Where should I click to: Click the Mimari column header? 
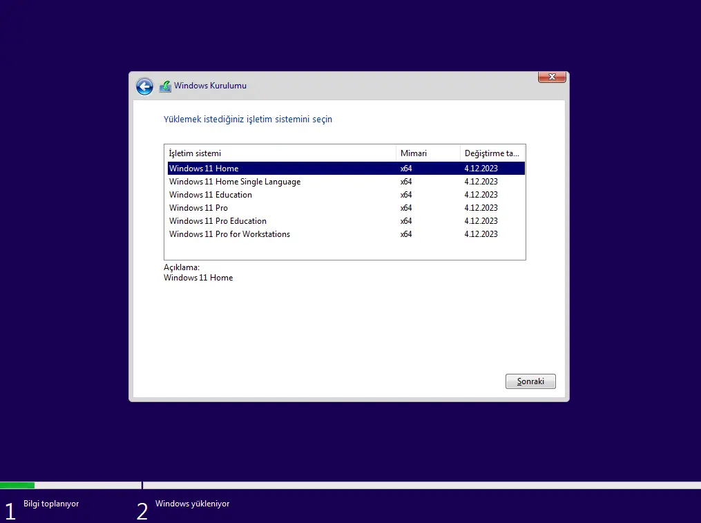coord(428,153)
